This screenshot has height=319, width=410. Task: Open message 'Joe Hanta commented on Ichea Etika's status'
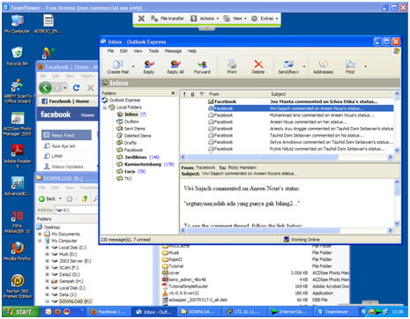pos(287,101)
